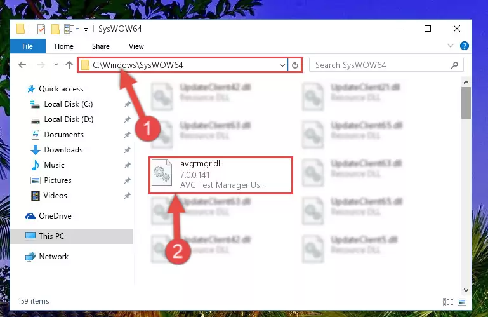Open Music in sidebar
Screen dimensions: 488x317
pyautogui.click(x=48, y=165)
